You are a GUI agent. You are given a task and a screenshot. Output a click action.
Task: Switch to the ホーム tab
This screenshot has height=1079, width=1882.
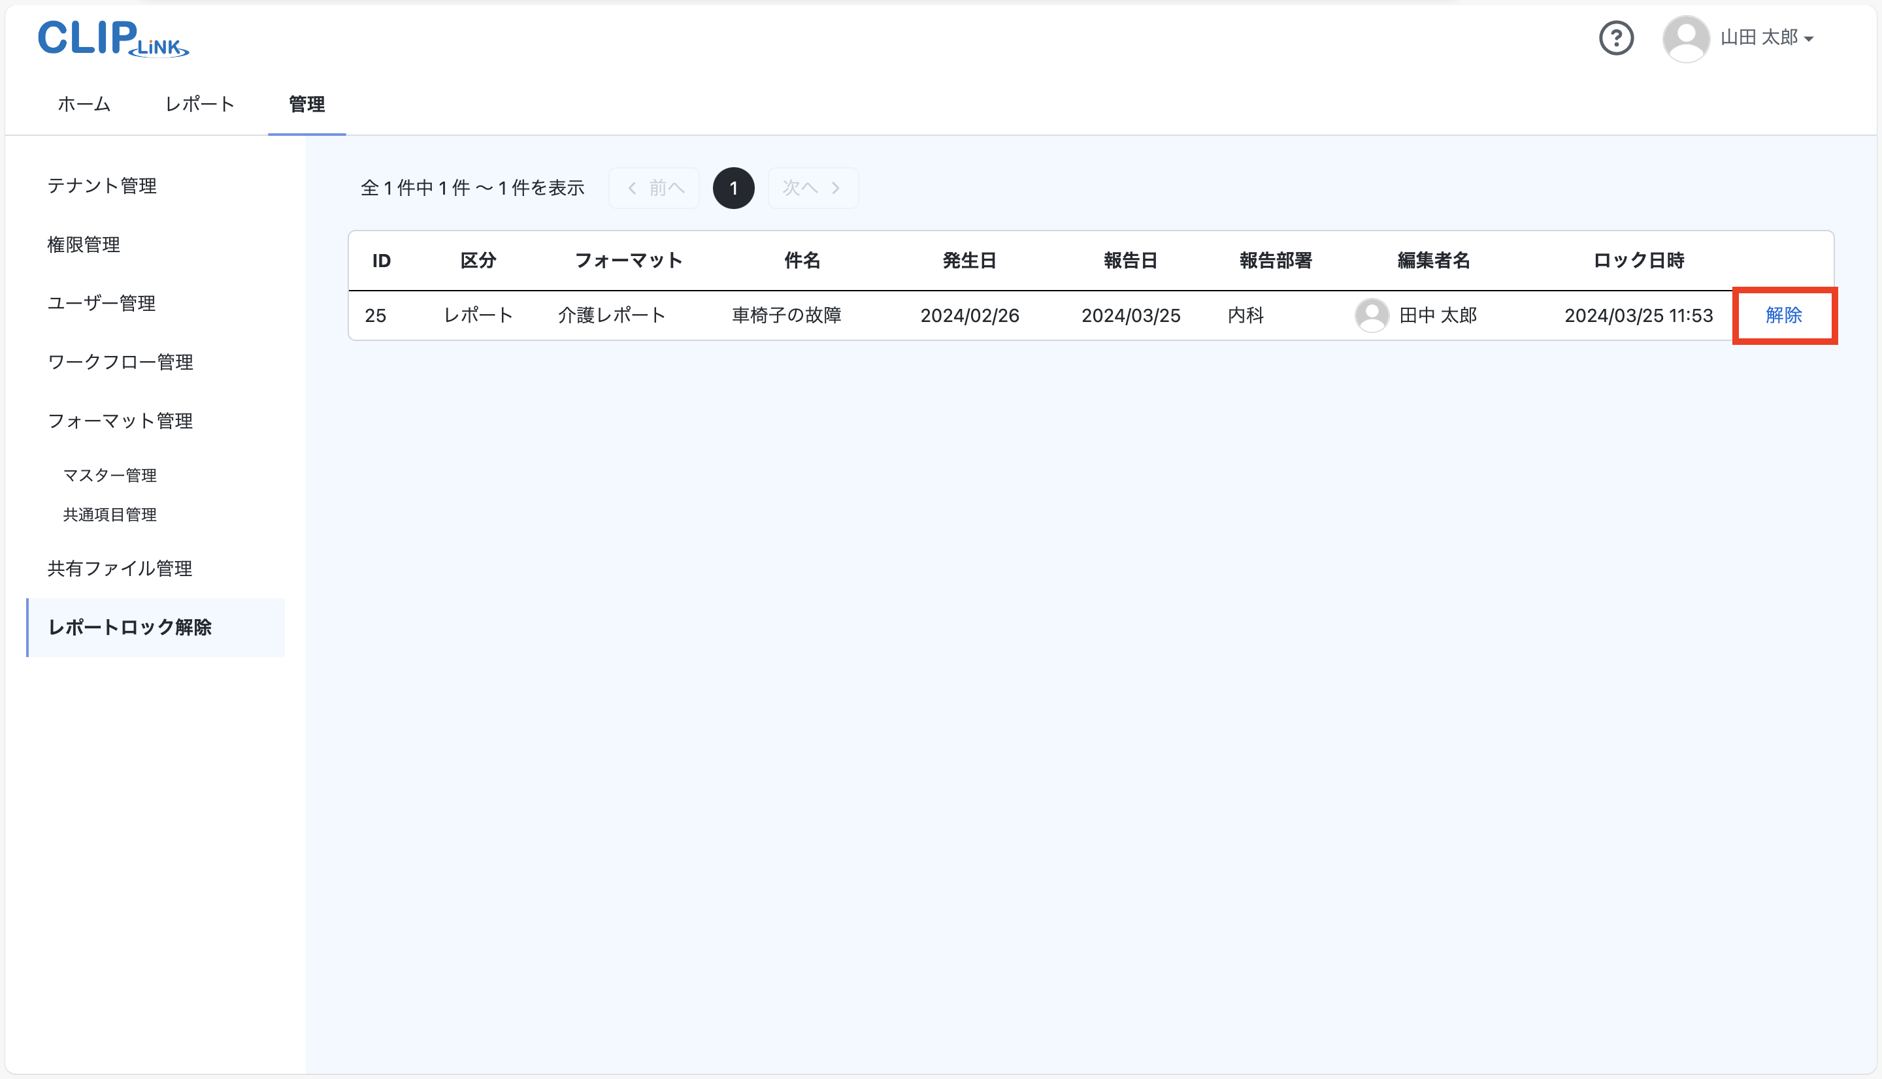tap(83, 104)
